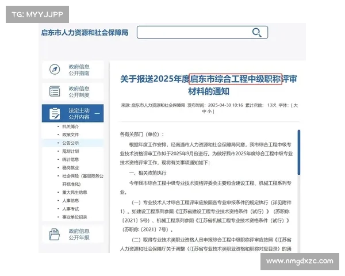Click the compass icon for 政府信息公开指南
The height and width of the screenshot is (276, 345).
[x=55, y=70]
